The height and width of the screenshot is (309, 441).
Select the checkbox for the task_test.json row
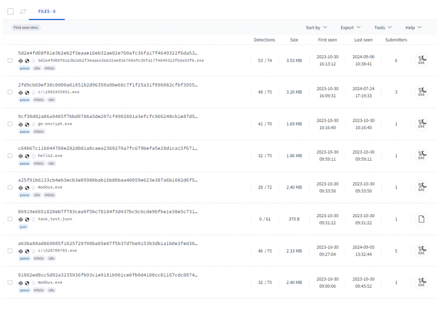click(x=10, y=219)
